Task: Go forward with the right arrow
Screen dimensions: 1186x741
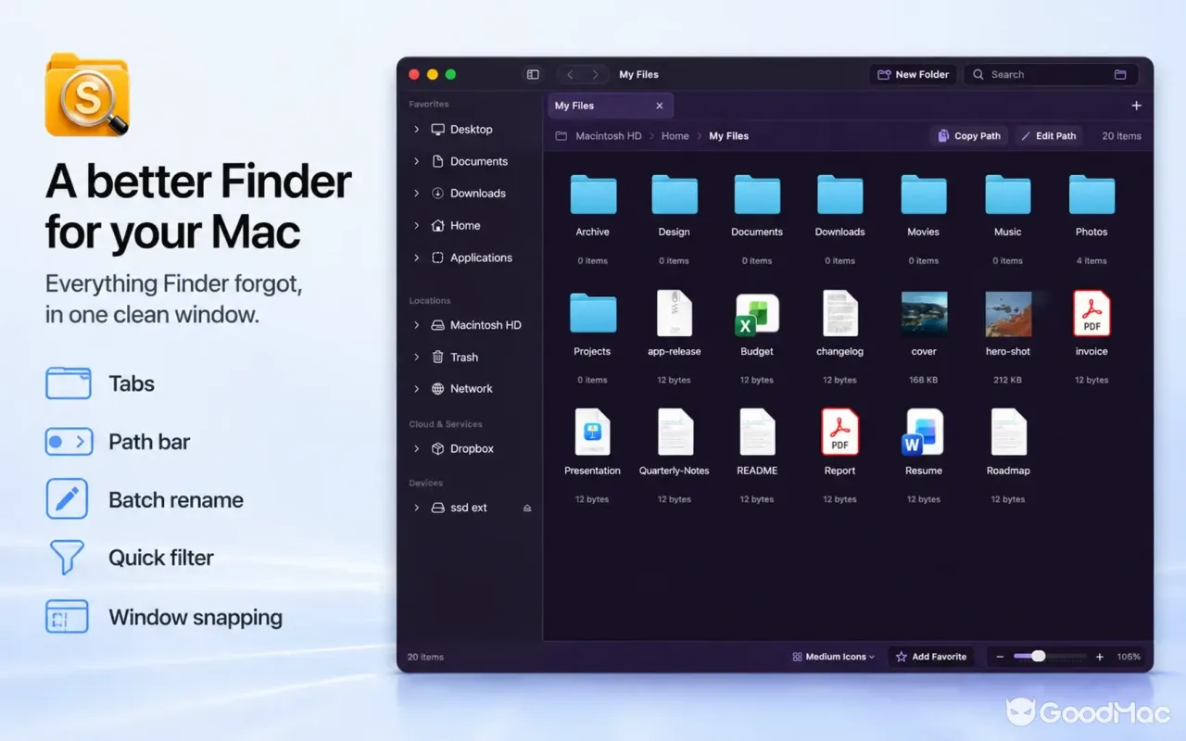Action: click(x=595, y=74)
